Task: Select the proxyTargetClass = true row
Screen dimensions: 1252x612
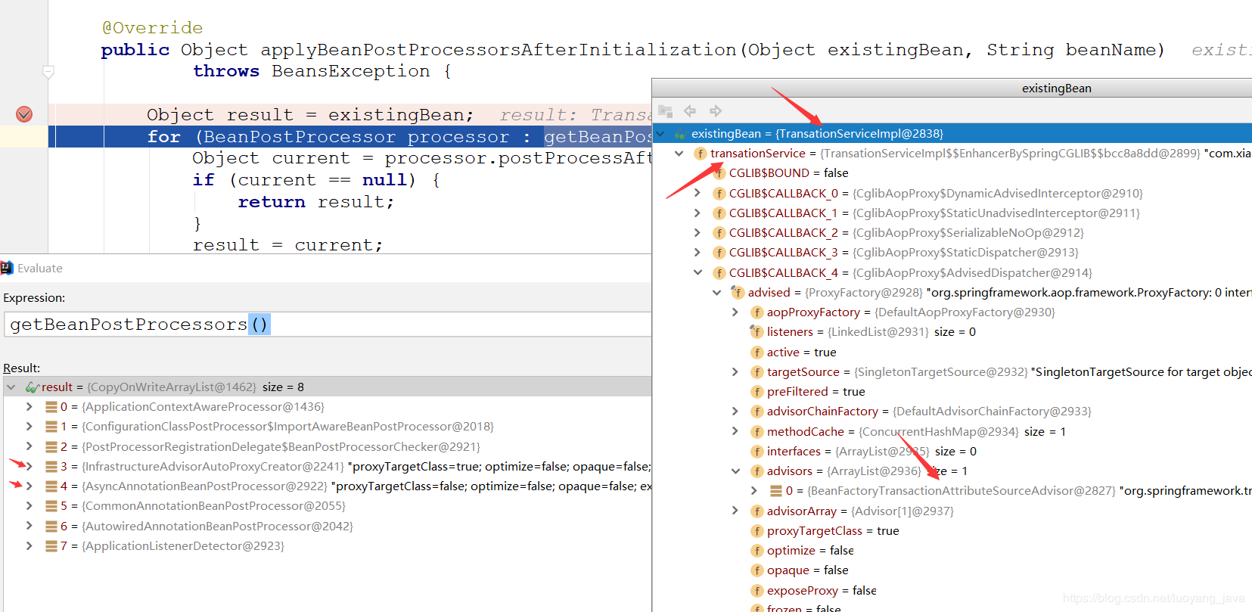Action: coord(832,531)
